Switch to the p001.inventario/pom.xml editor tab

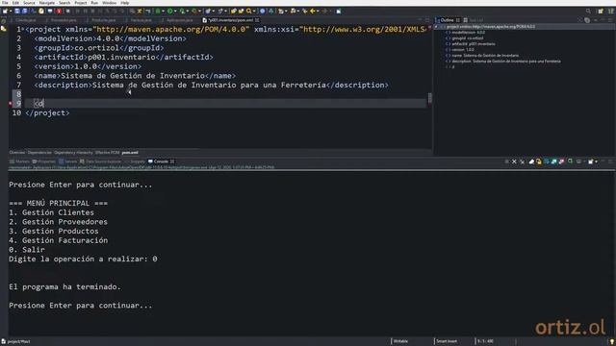(231, 20)
